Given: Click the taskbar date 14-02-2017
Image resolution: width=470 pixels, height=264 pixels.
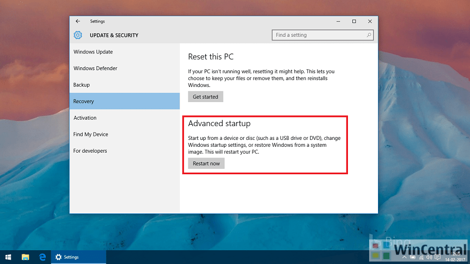Looking at the screenshot, I should pos(455,260).
